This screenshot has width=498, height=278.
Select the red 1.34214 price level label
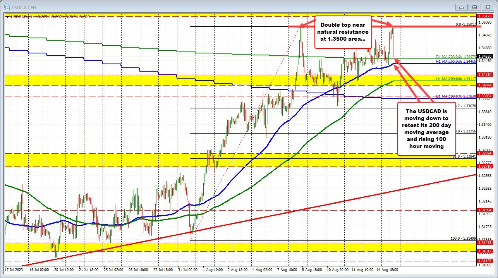[485, 74]
